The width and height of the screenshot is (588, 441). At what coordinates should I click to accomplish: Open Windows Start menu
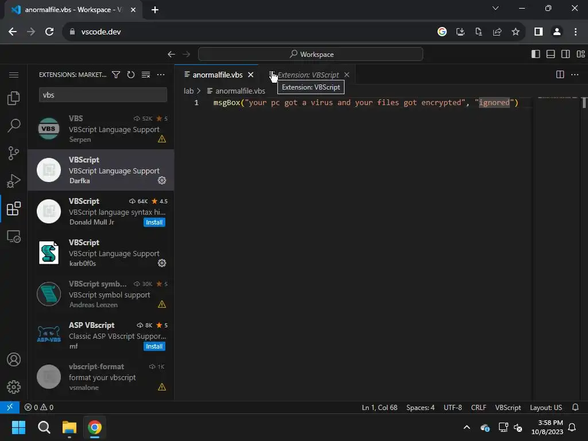[x=18, y=427]
